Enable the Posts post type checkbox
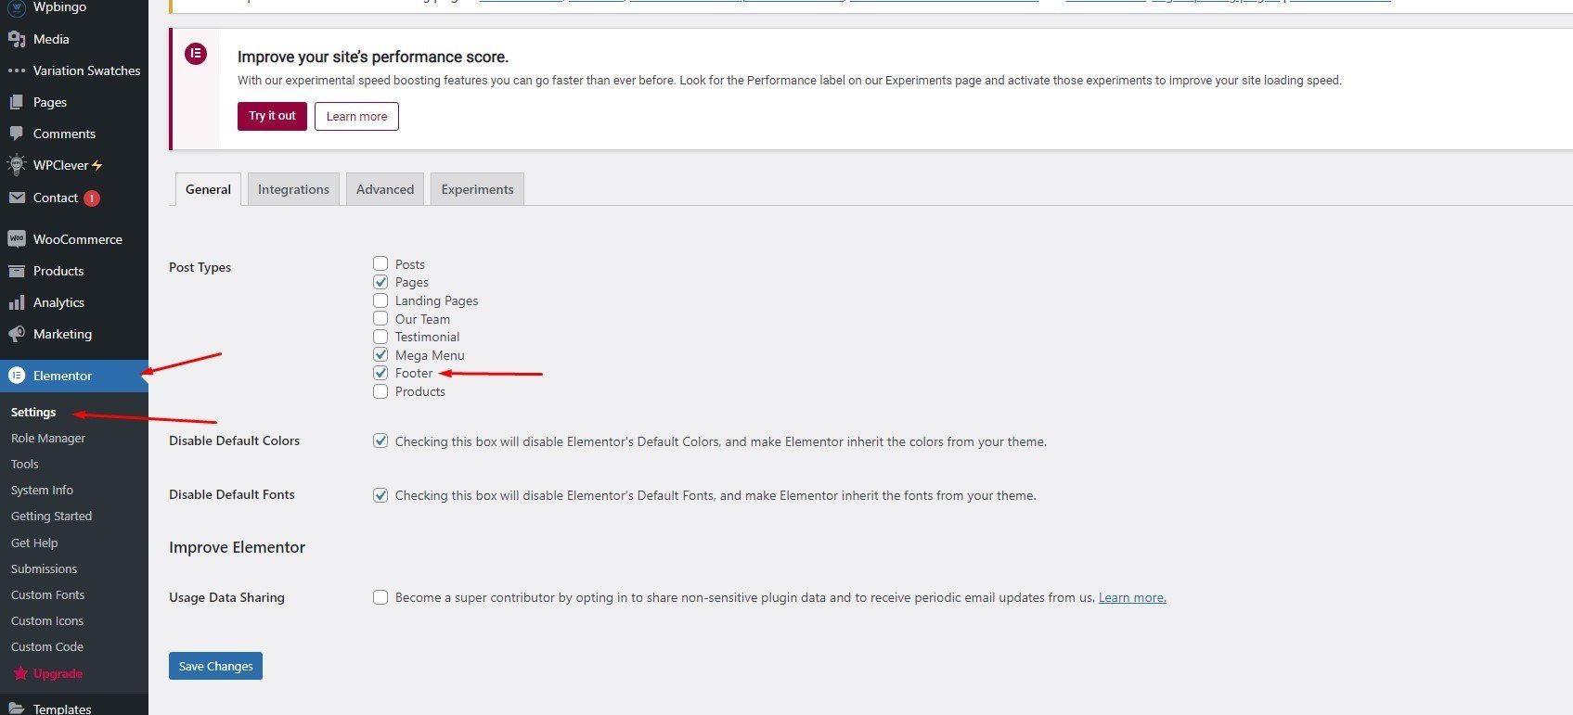Viewport: 1573px width, 715px height. pyautogui.click(x=380, y=264)
